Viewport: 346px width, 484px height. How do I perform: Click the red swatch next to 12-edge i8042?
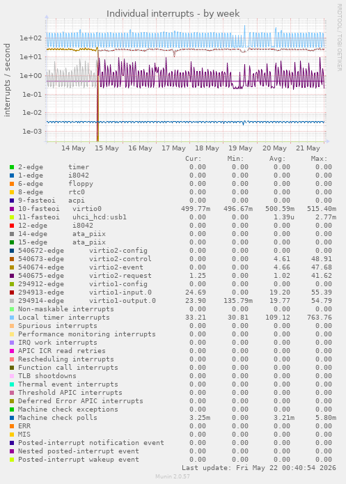click(12, 226)
